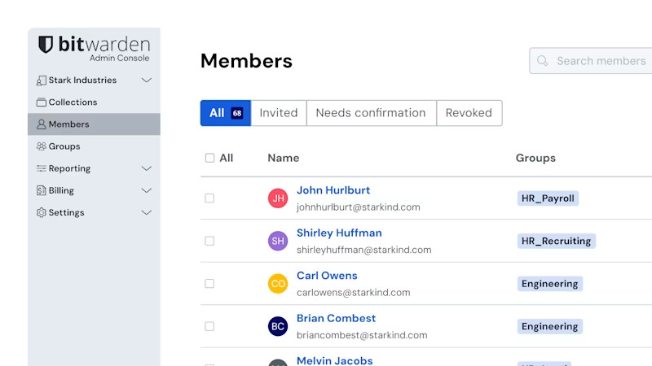Expand the Settings submenu chevron

[147, 212]
